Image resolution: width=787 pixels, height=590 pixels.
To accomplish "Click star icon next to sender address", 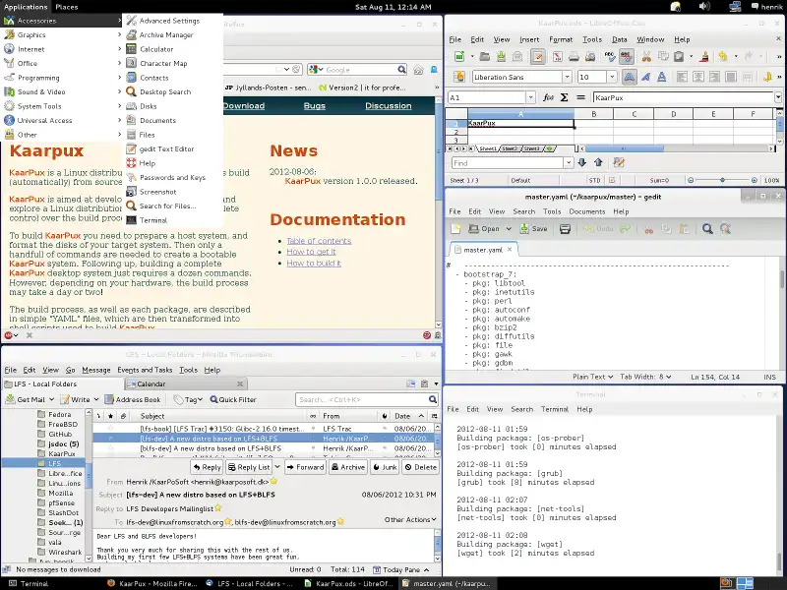I will tap(274, 481).
